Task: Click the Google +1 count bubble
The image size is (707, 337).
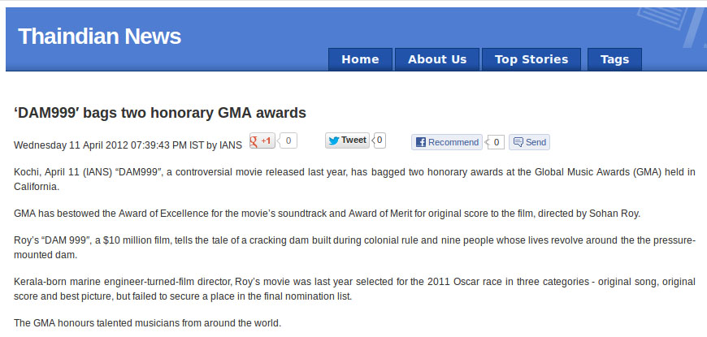Action: [x=288, y=140]
